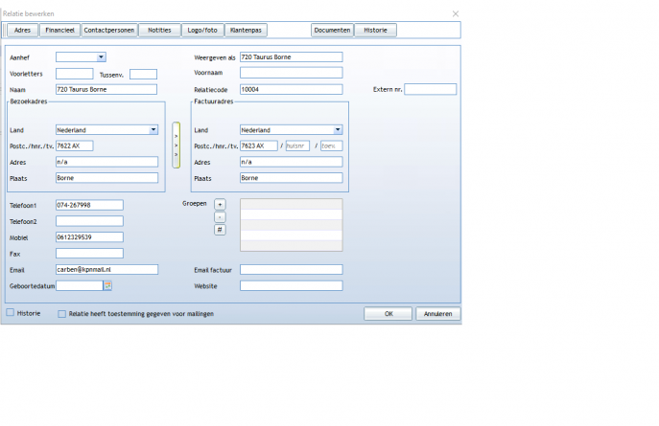Screen dimensions: 659x426
Task: Confirm changes with OK button
Action: (x=388, y=314)
